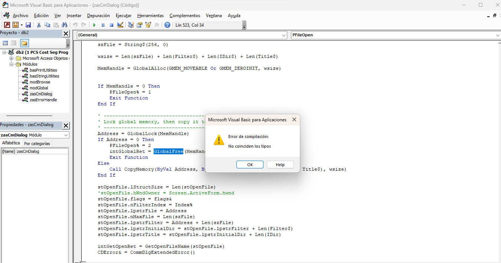Open Find with the binoculars icon

[64, 25]
